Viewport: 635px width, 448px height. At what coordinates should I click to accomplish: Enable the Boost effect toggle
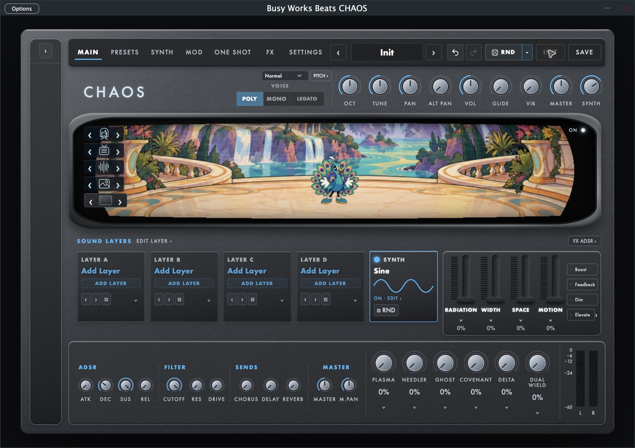(x=582, y=269)
